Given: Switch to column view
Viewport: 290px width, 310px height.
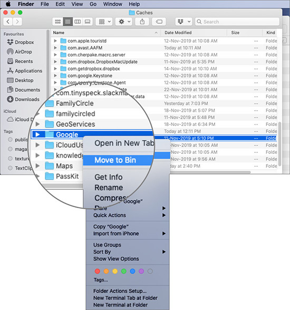Looking at the screenshot, I should (78, 22).
